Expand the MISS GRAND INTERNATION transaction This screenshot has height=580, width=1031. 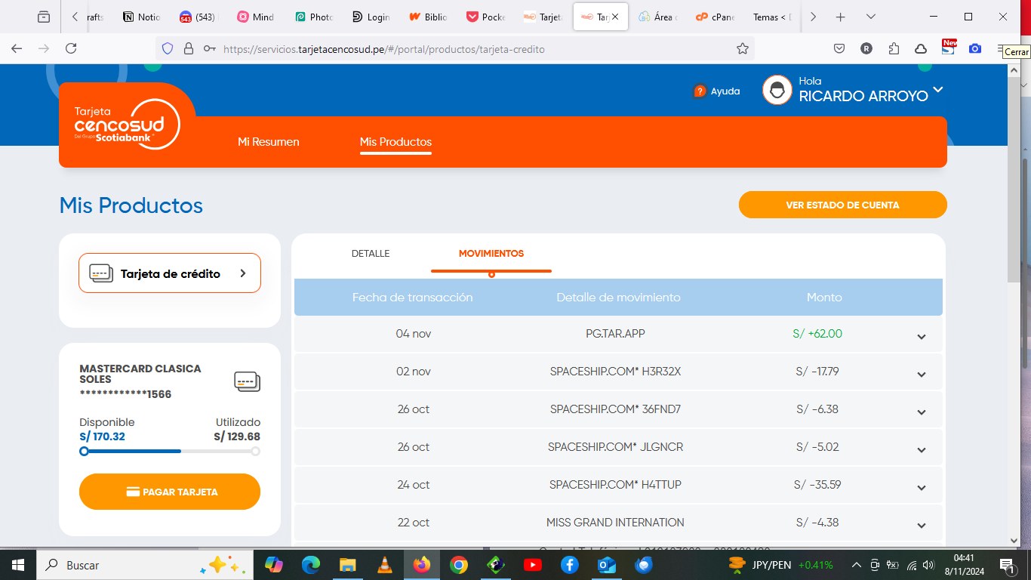[x=921, y=526]
